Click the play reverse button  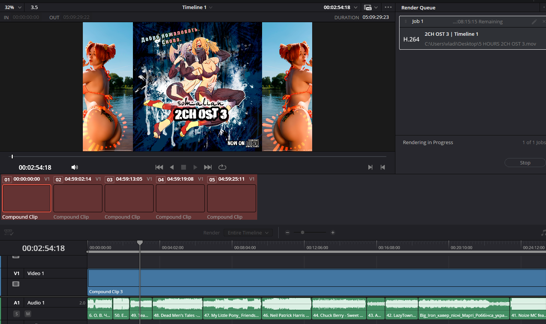point(172,167)
